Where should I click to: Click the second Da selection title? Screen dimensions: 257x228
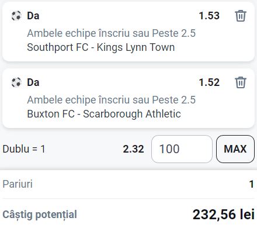tap(33, 82)
